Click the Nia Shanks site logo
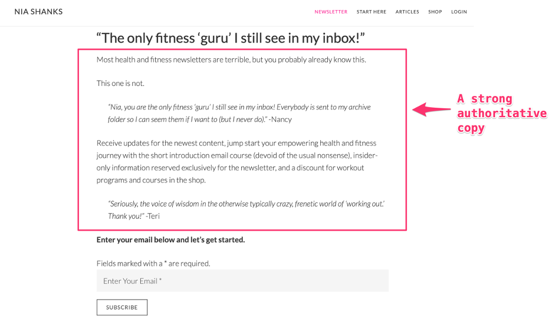 coord(38,12)
